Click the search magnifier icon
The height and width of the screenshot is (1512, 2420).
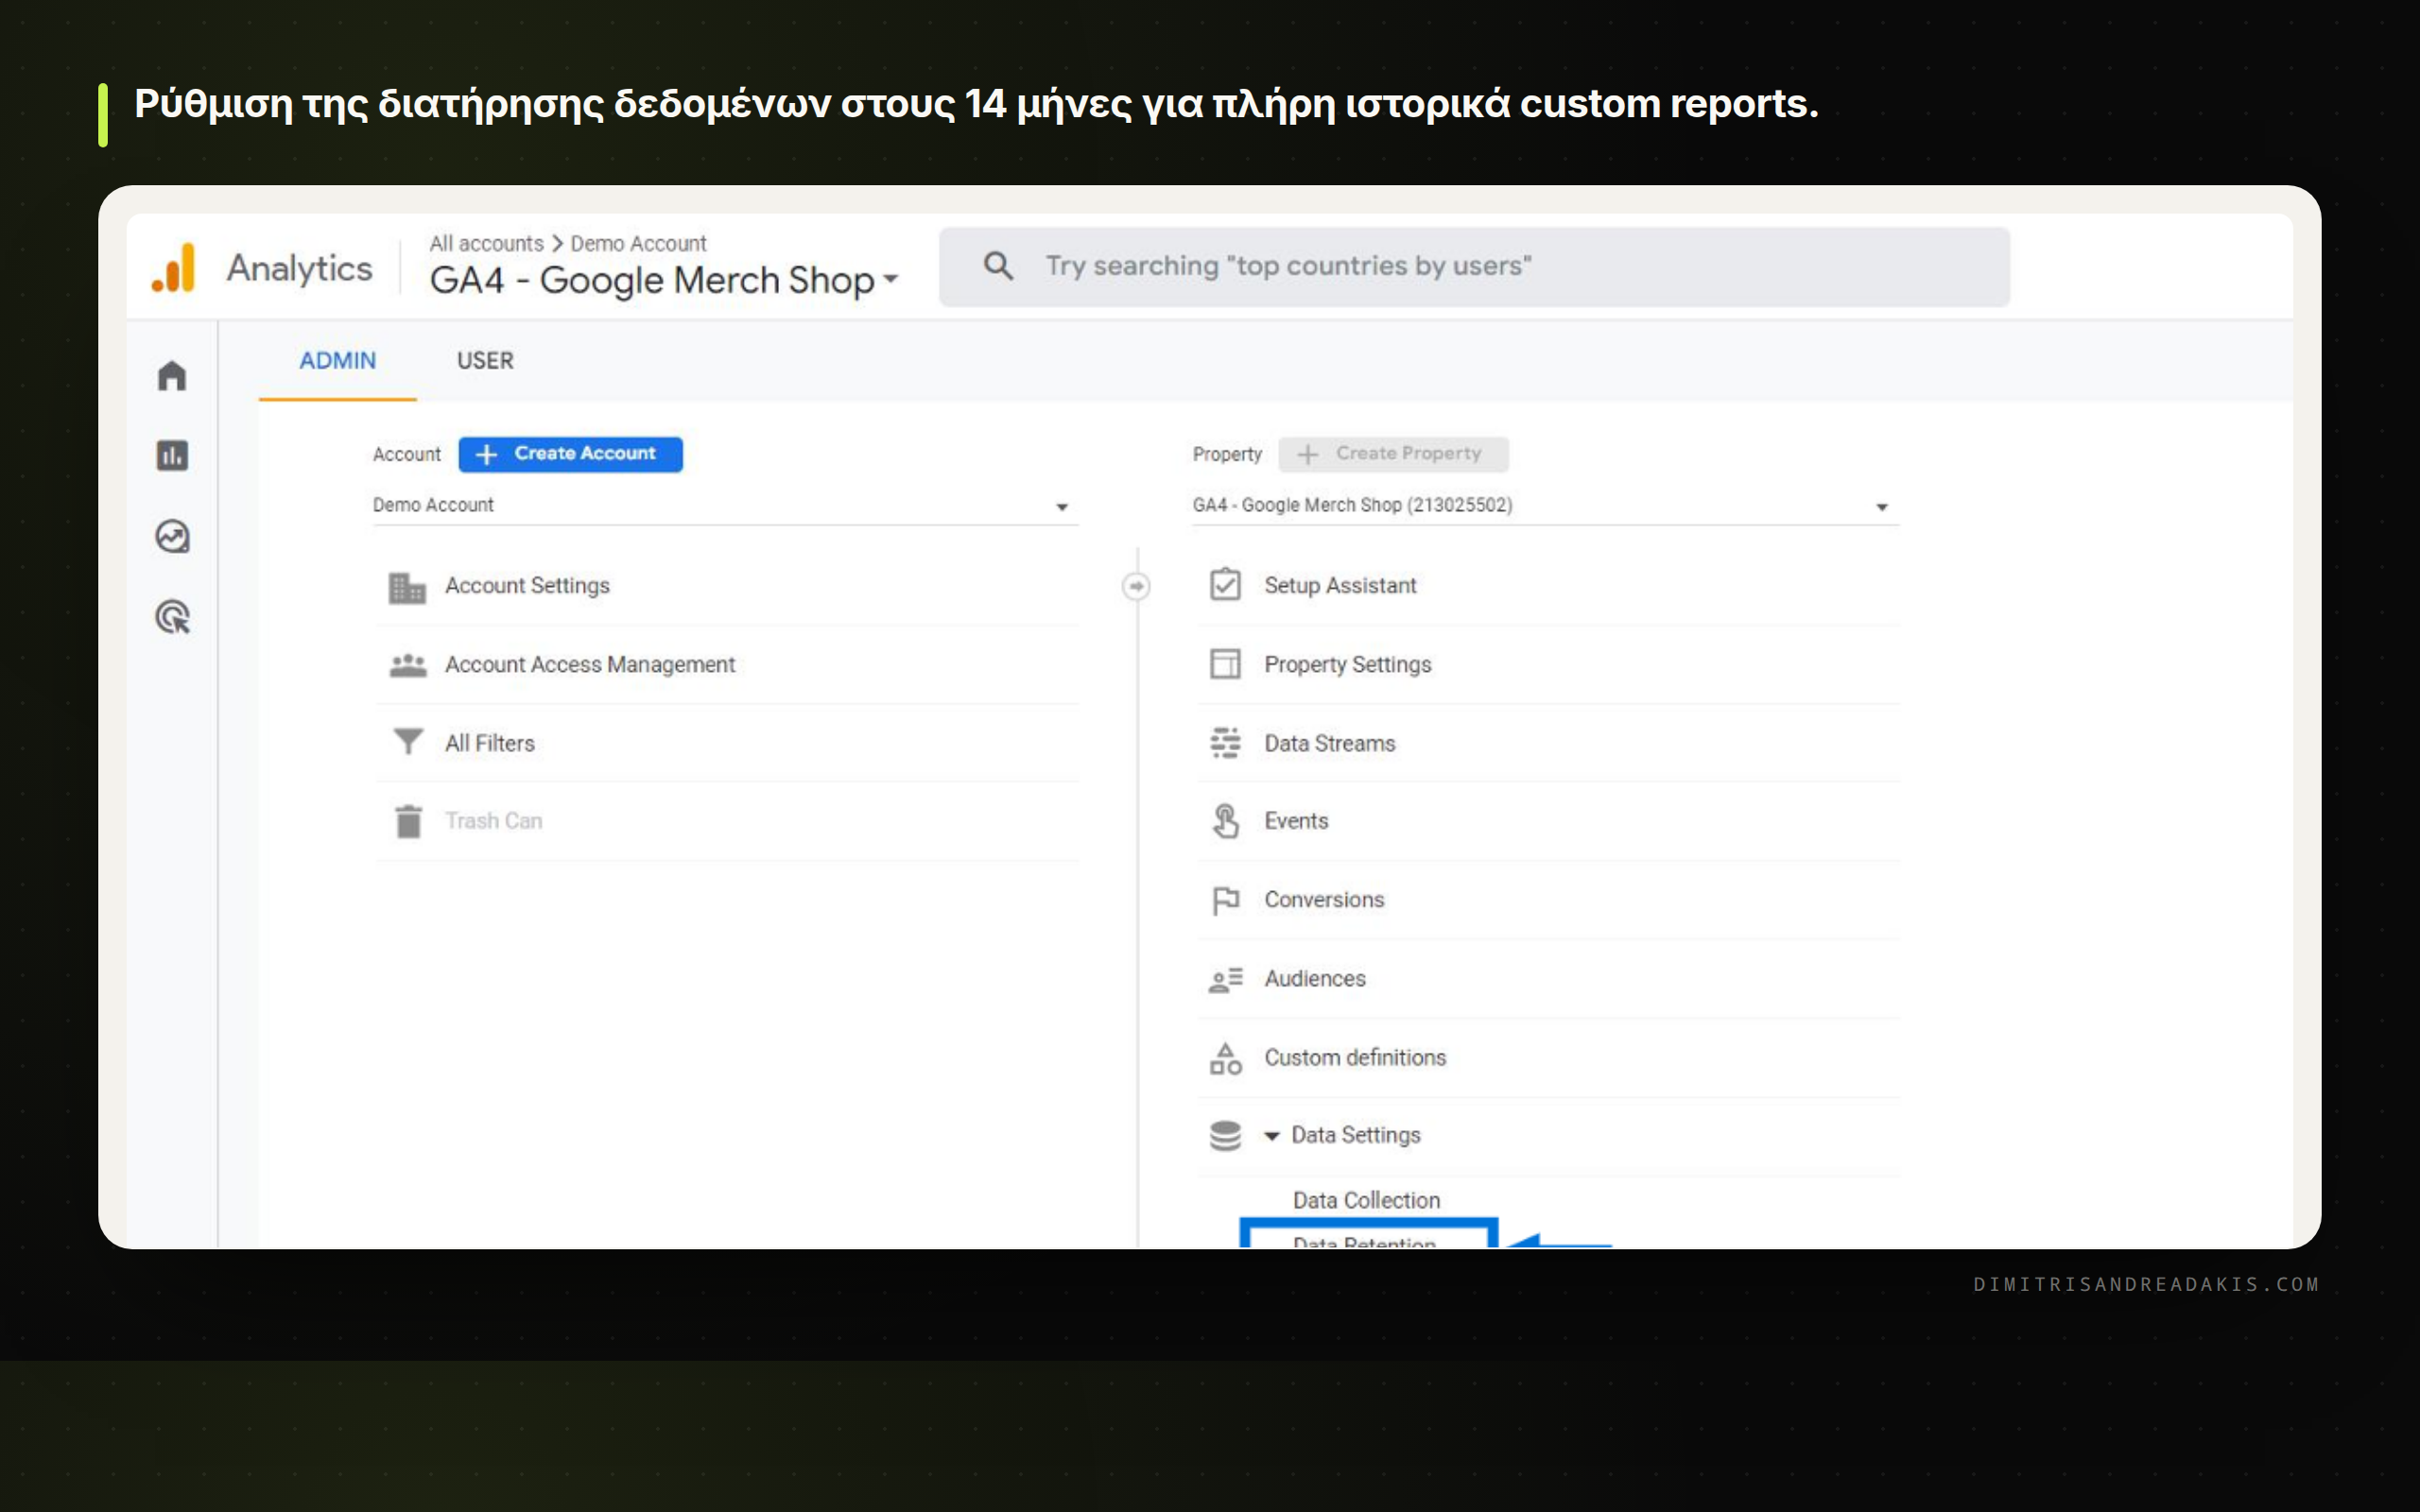[x=998, y=266]
